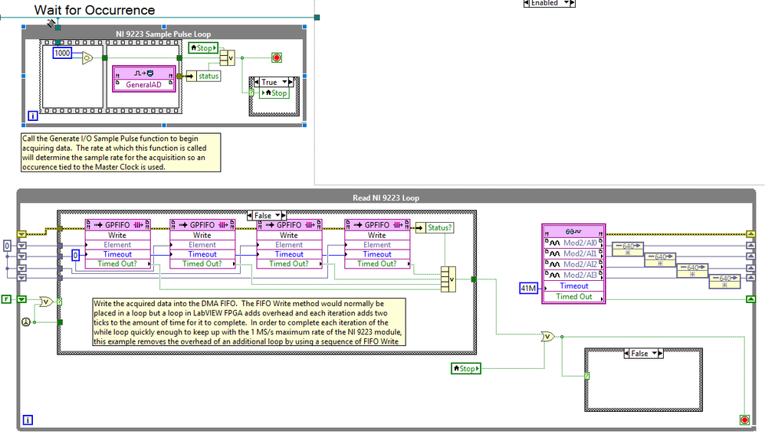Click the GPFIFO case structure's selector terminal
Viewport: 765px width, 434px height.
click(60, 302)
